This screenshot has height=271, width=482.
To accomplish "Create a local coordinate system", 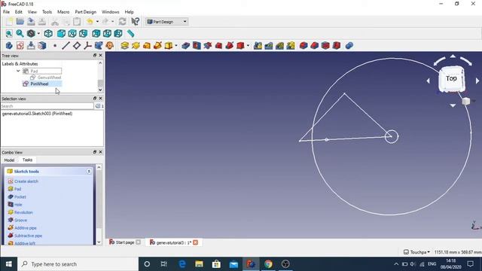I will (x=87, y=46).
